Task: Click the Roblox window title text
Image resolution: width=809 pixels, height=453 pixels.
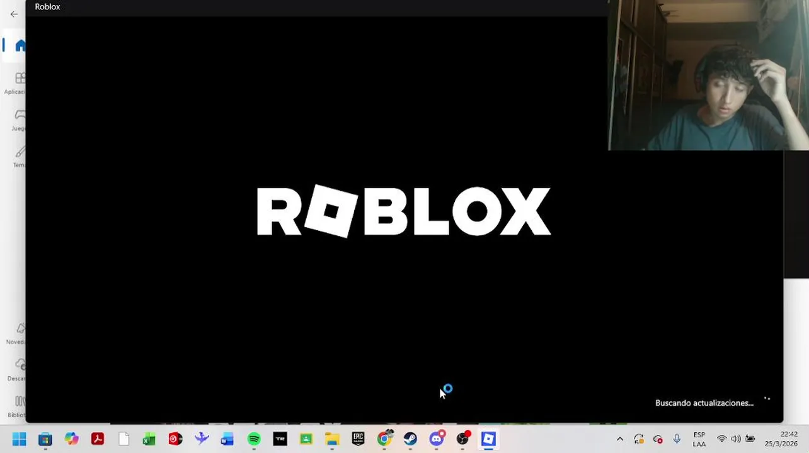Action: click(48, 7)
